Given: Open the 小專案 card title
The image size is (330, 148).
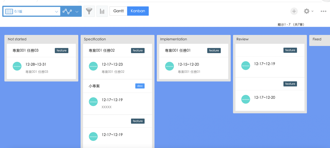Looking at the screenshot, I should 94,86.
